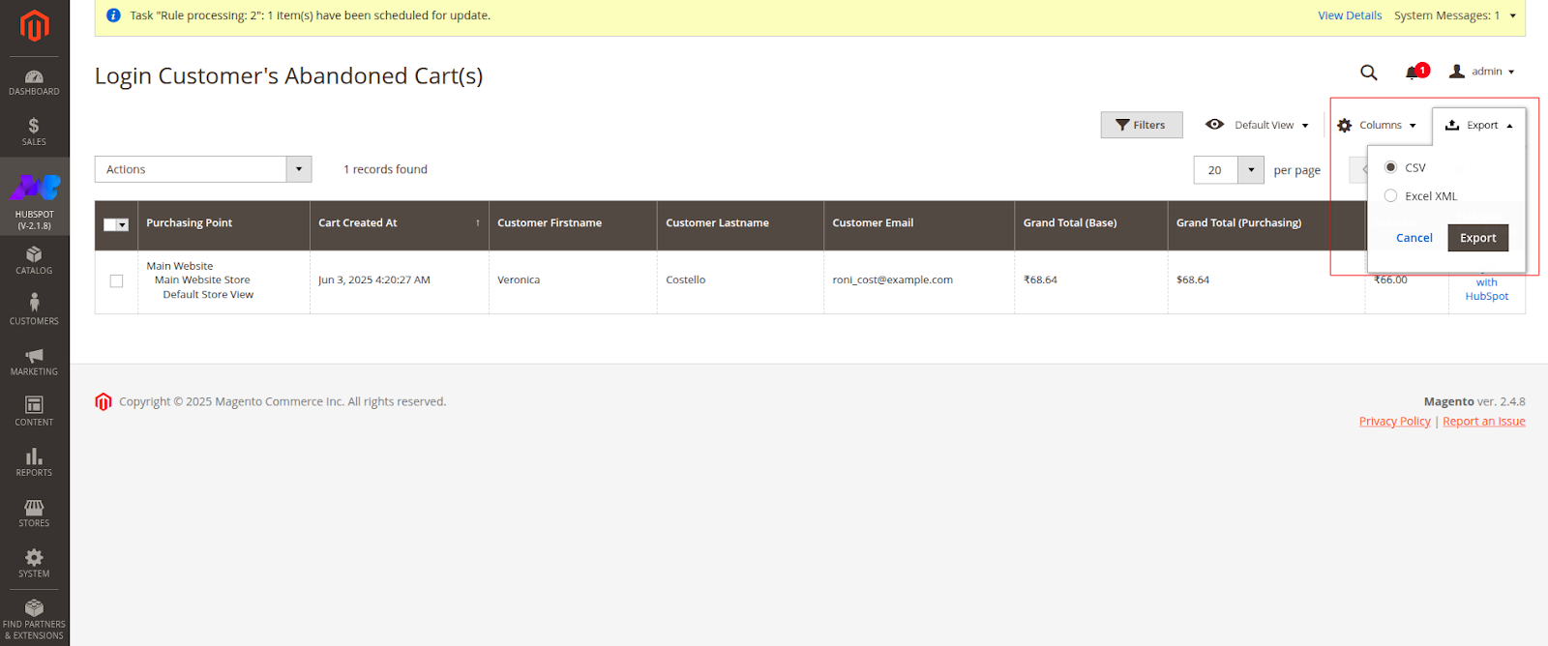The height and width of the screenshot is (646, 1548).
Task: Click the footer Magento logo
Action: 104,401
